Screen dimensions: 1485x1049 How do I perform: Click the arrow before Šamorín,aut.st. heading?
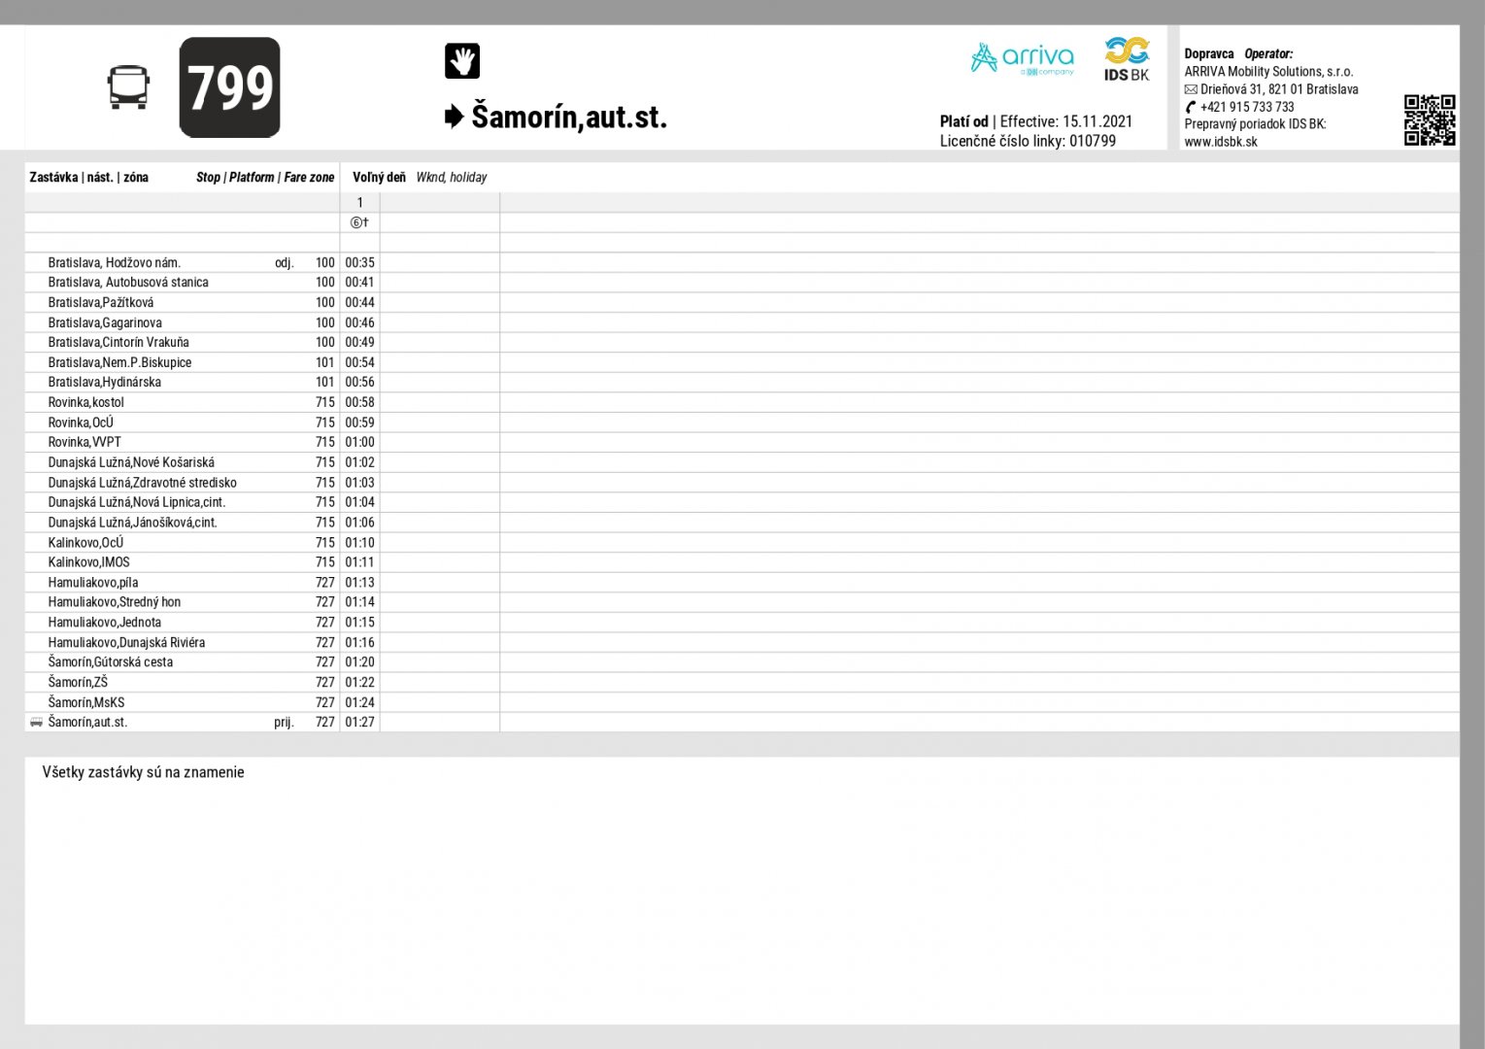[x=454, y=118]
